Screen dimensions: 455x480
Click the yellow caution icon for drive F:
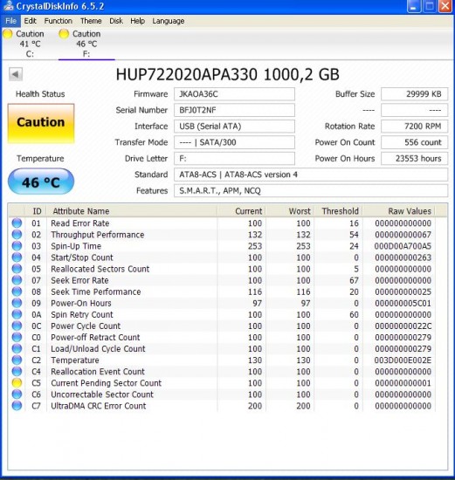coord(64,34)
